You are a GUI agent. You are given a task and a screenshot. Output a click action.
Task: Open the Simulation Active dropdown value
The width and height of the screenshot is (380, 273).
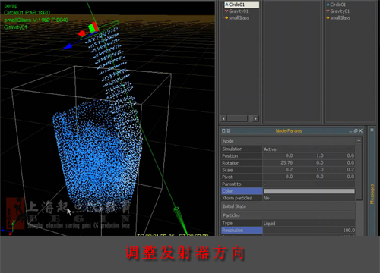[309, 149]
